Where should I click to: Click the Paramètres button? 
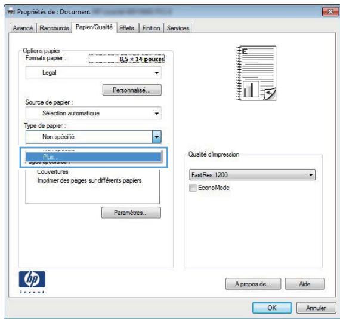pos(131,213)
